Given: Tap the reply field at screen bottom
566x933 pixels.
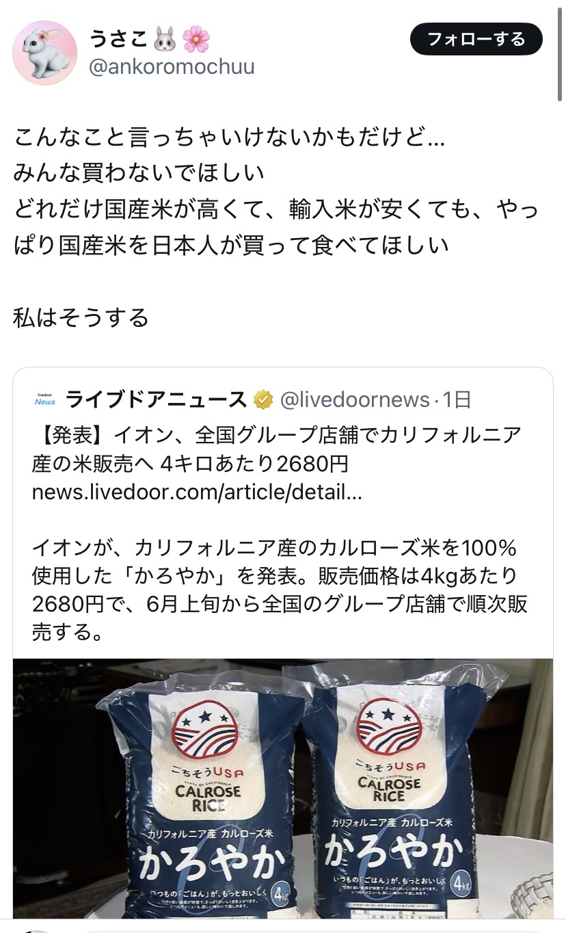Looking at the screenshot, I should 314,931.
